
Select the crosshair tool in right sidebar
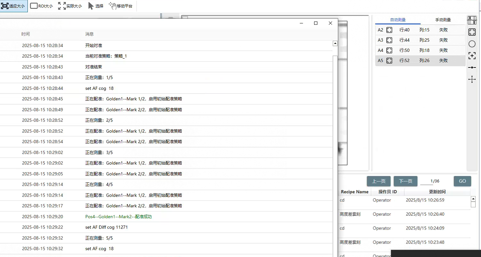(472, 79)
